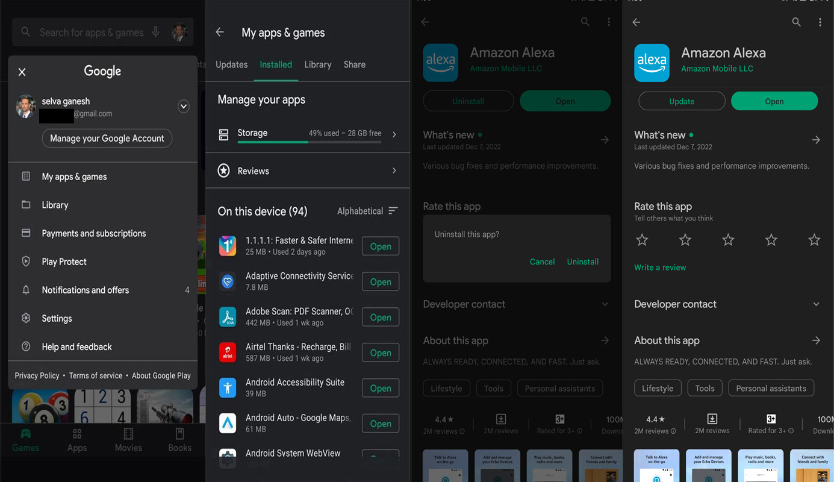Rate Amazon Alexa five stars
Image resolution: width=834 pixels, height=482 pixels.
[x=814, y=240]
